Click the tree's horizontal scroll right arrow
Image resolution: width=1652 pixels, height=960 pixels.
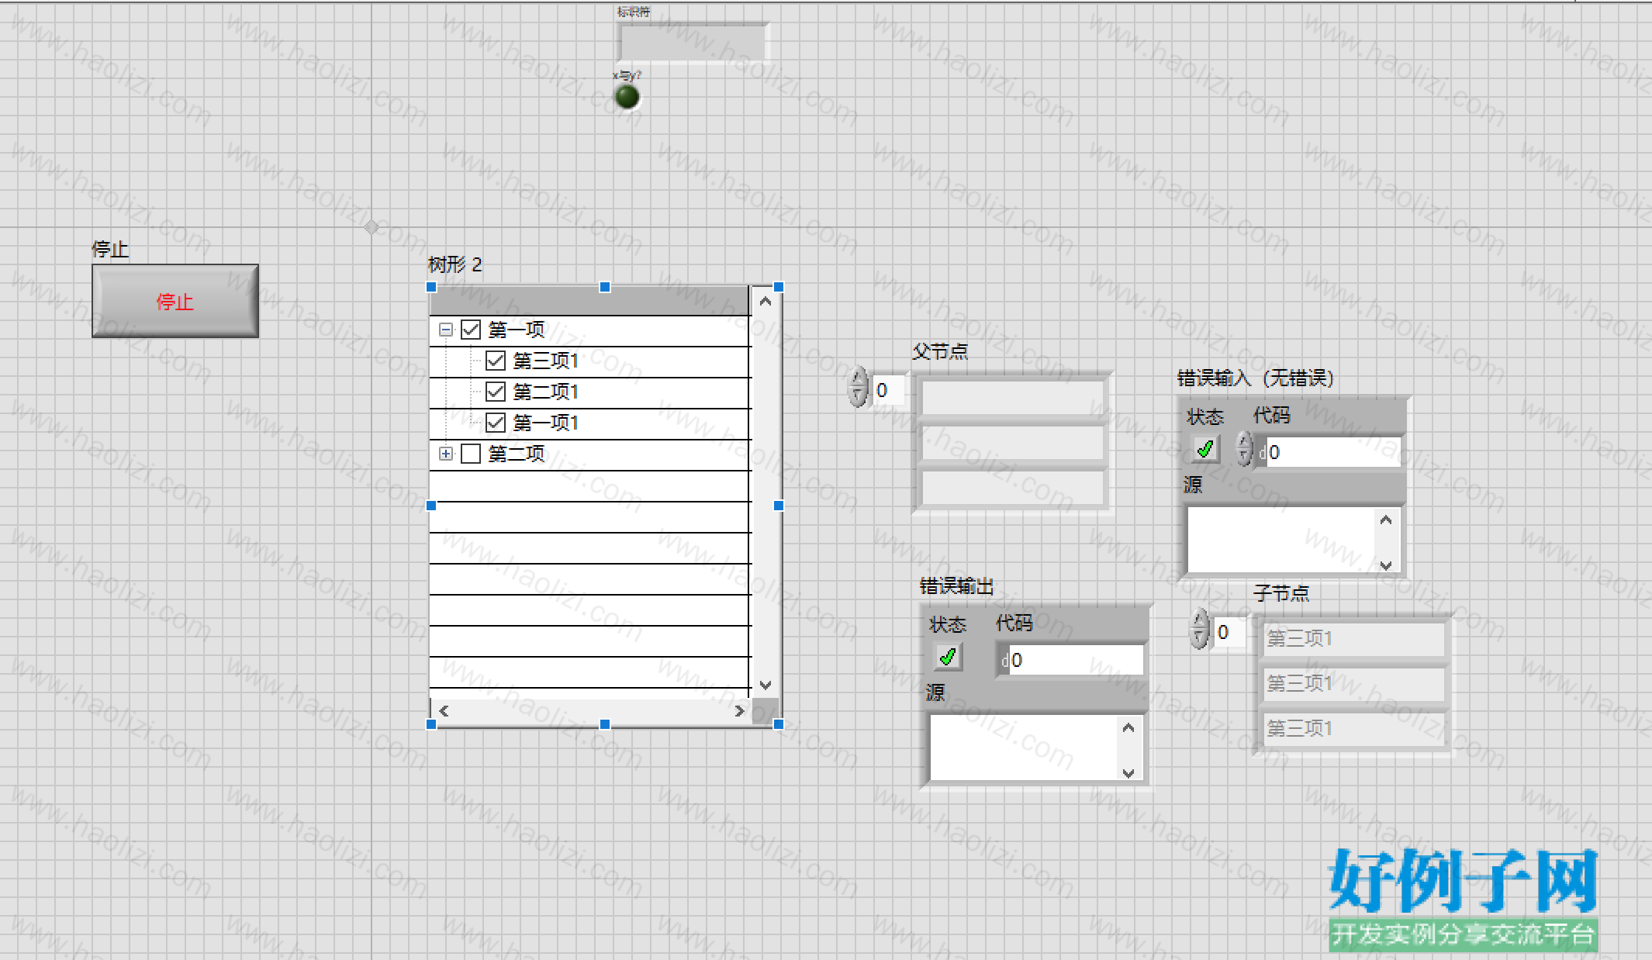(x=739, y=710)
